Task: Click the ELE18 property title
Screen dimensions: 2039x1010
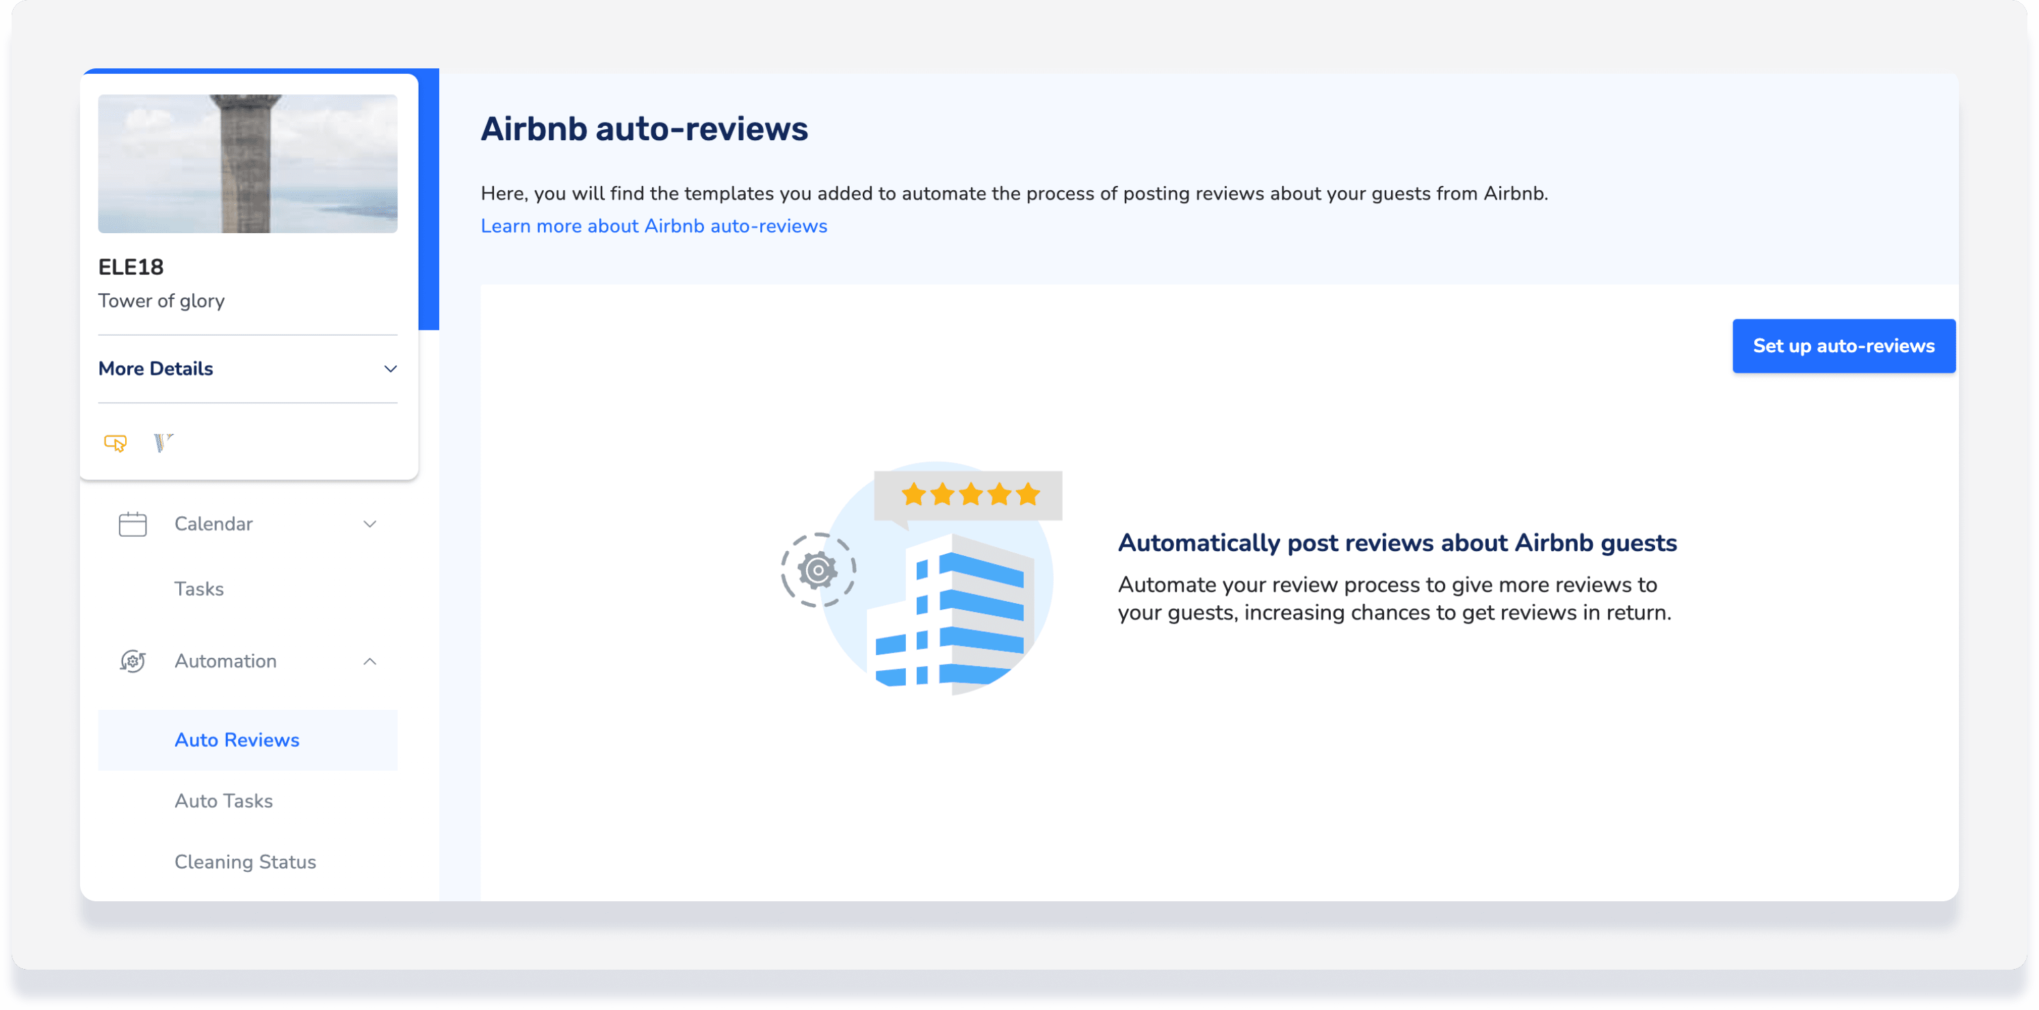Action: [131, 267]
